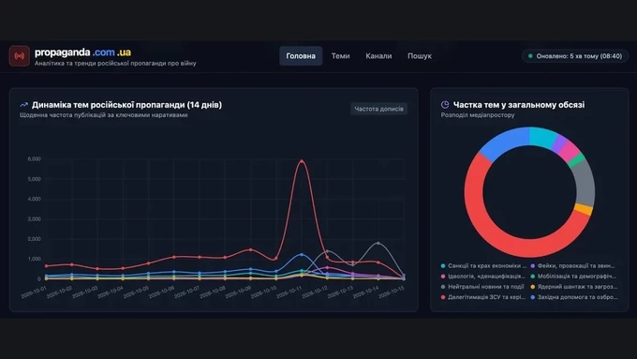Click the Частка тем у загальному обсязі heading

click(519, 105)
